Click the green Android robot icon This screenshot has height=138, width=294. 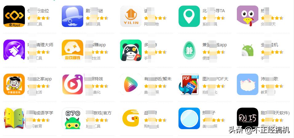tap(248, 50)
